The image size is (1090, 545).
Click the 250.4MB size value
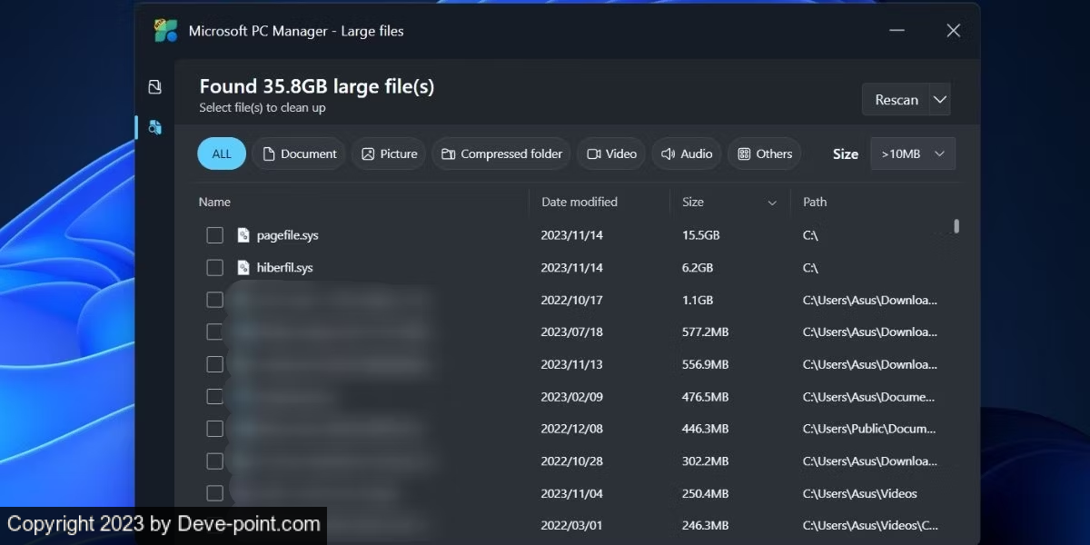coord(705,493)
